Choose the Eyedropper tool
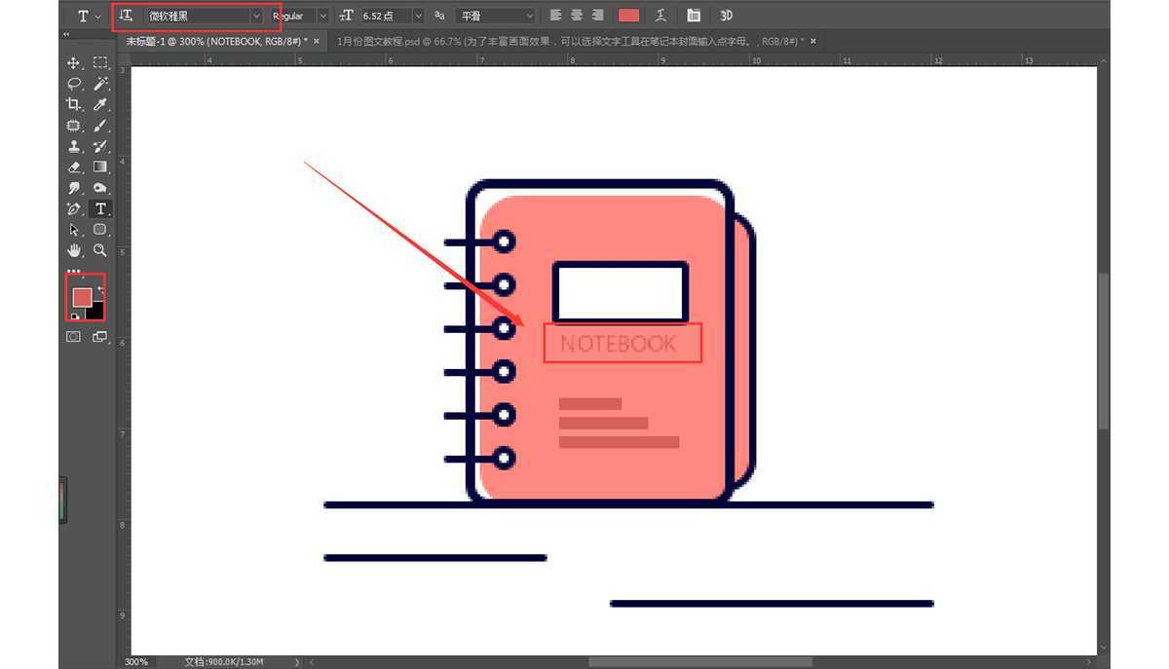The height and width of the screenshot is (669, 1169). click(99, 105)
